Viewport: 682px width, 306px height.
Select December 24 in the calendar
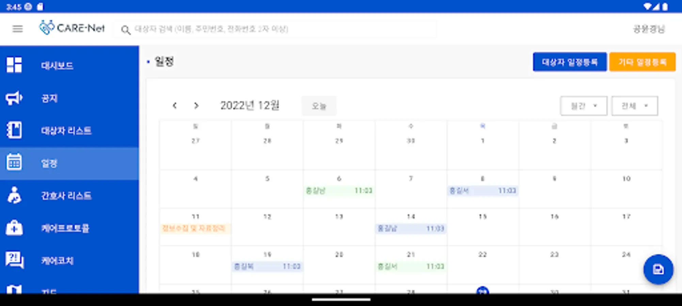click(626, 254)
